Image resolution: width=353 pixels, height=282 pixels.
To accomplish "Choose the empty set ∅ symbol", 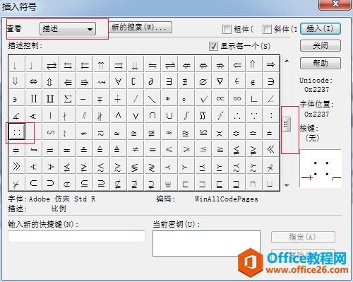I will pyautogui.click(x=203, y=82).
